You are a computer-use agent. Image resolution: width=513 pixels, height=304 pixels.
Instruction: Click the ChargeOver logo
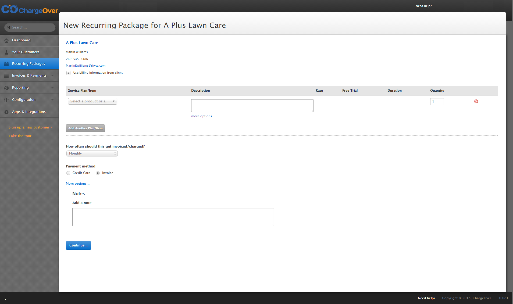pyautogui.click(x=30, y=10)
